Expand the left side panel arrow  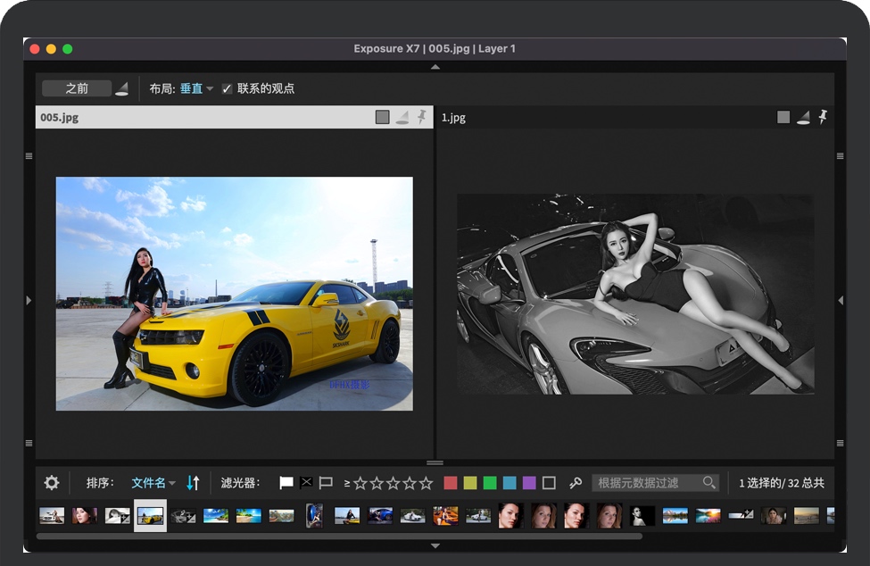point(29,301)
